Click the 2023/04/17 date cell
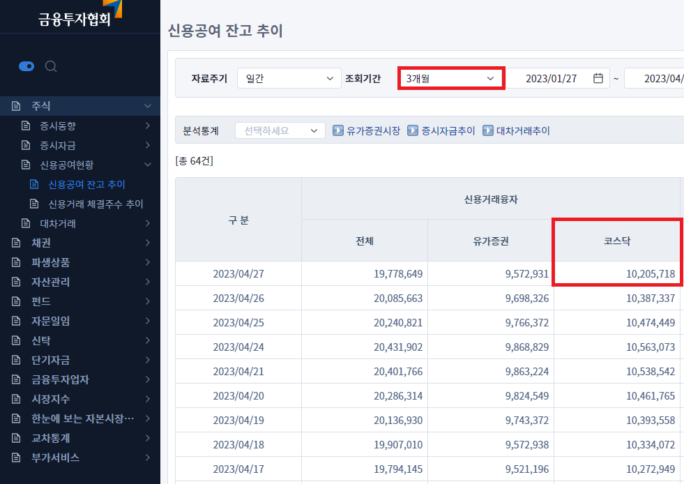Viewport: 684px width, 484px height. point(238,469)
